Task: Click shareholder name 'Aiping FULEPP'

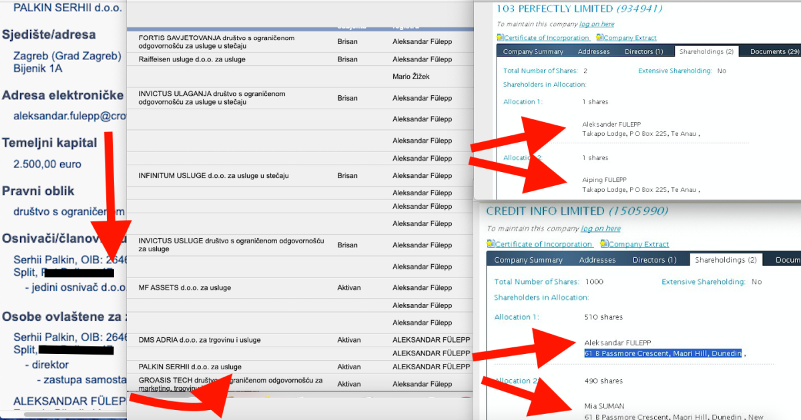Action: pos(605,180)
